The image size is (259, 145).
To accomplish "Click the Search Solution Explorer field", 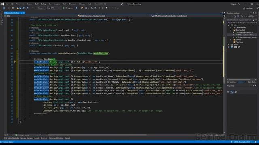I will [241, 20].
